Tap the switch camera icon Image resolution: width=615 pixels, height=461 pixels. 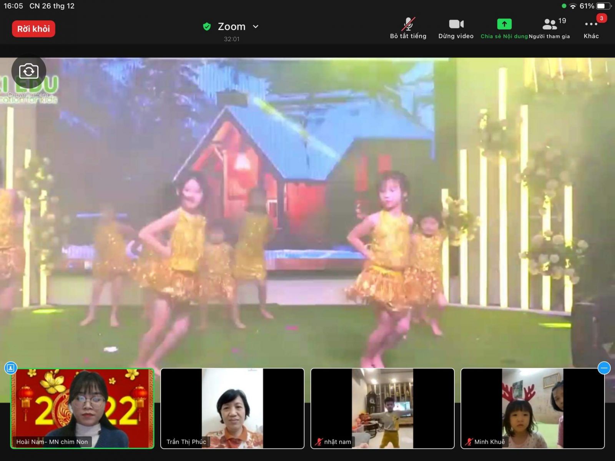[x=29, y=71]
